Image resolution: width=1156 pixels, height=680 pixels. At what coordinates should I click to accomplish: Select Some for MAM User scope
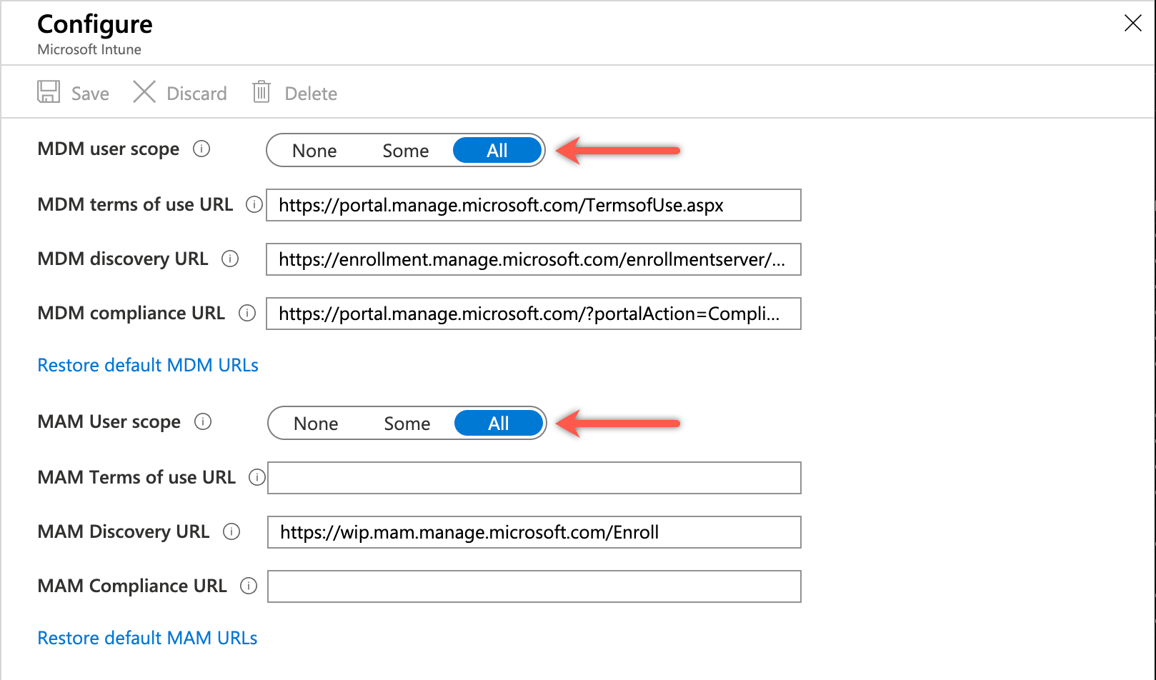click(407, 423)
